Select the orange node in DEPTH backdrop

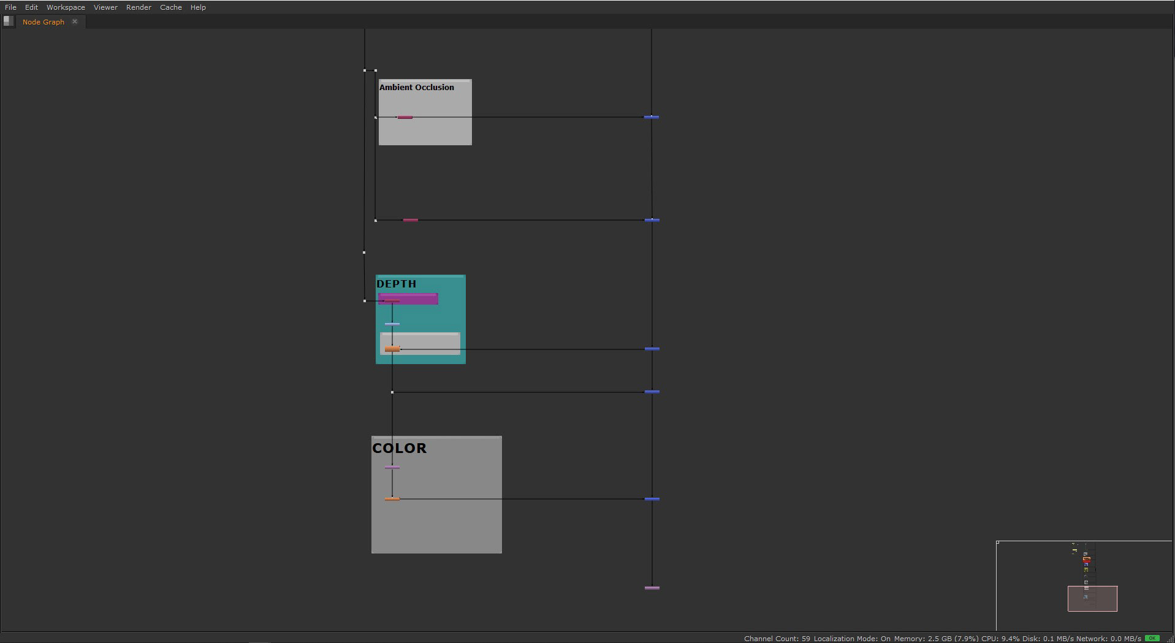point(392,349)
